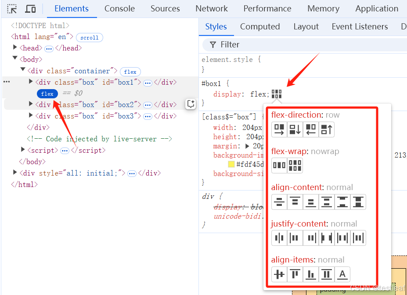Edit the display: flex value in #box1 rule
The image size is (407, 295).
(258, 94)
